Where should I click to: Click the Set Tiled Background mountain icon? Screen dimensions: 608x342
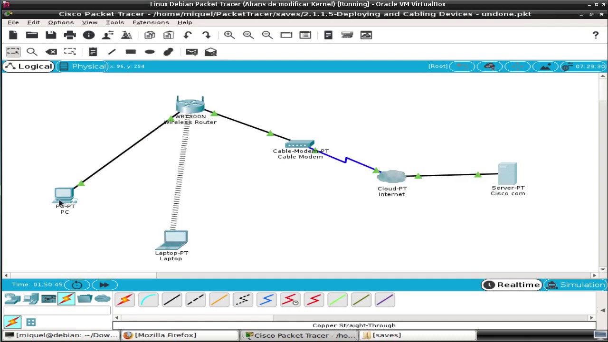pyautogui.click(x=545, y=66)
